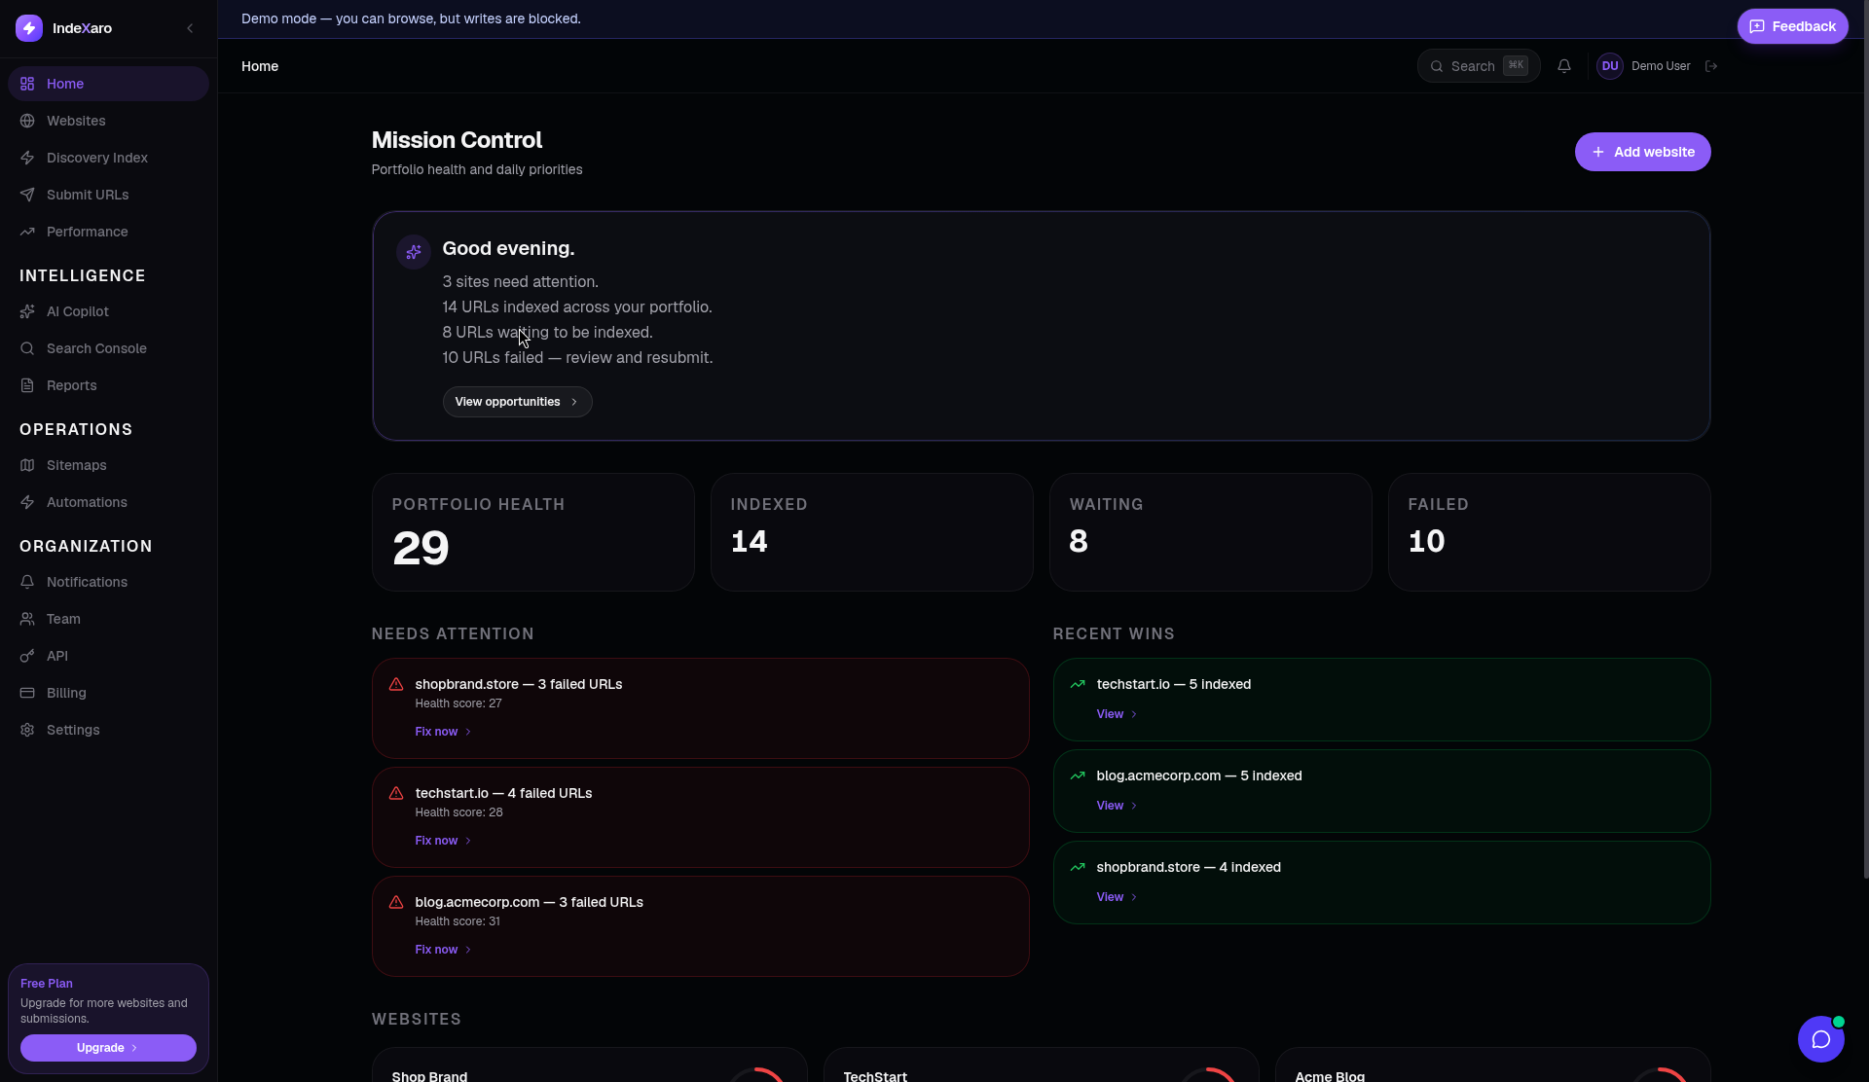Image resolution: width=1869 pixels, height=1082 pixels.
Task: Click Fix now for techstart.io
Action: [x=443, y=841]
